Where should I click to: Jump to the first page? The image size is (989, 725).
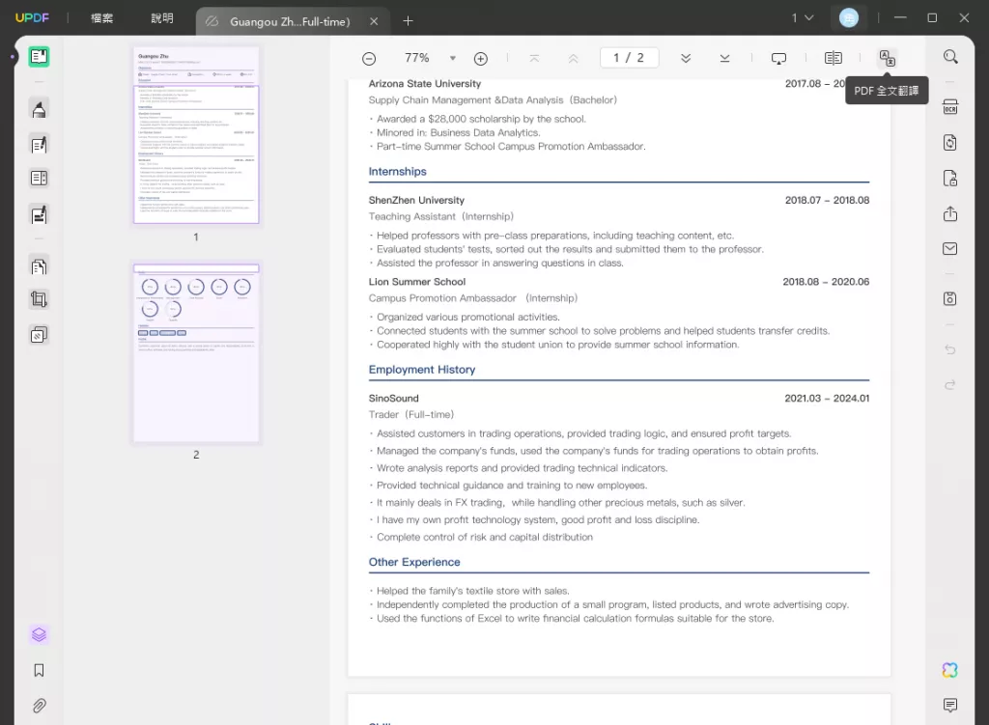pyautogui.click(x=534, y=59)
